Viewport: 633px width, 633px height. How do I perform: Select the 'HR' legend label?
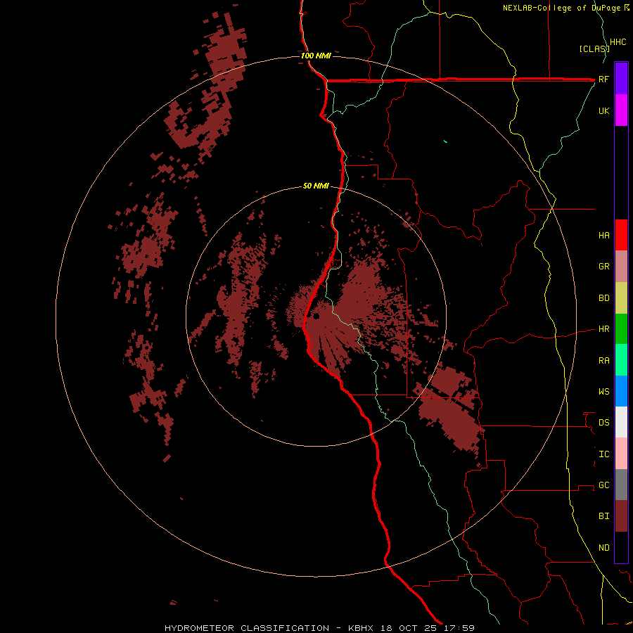pos(603,329)
